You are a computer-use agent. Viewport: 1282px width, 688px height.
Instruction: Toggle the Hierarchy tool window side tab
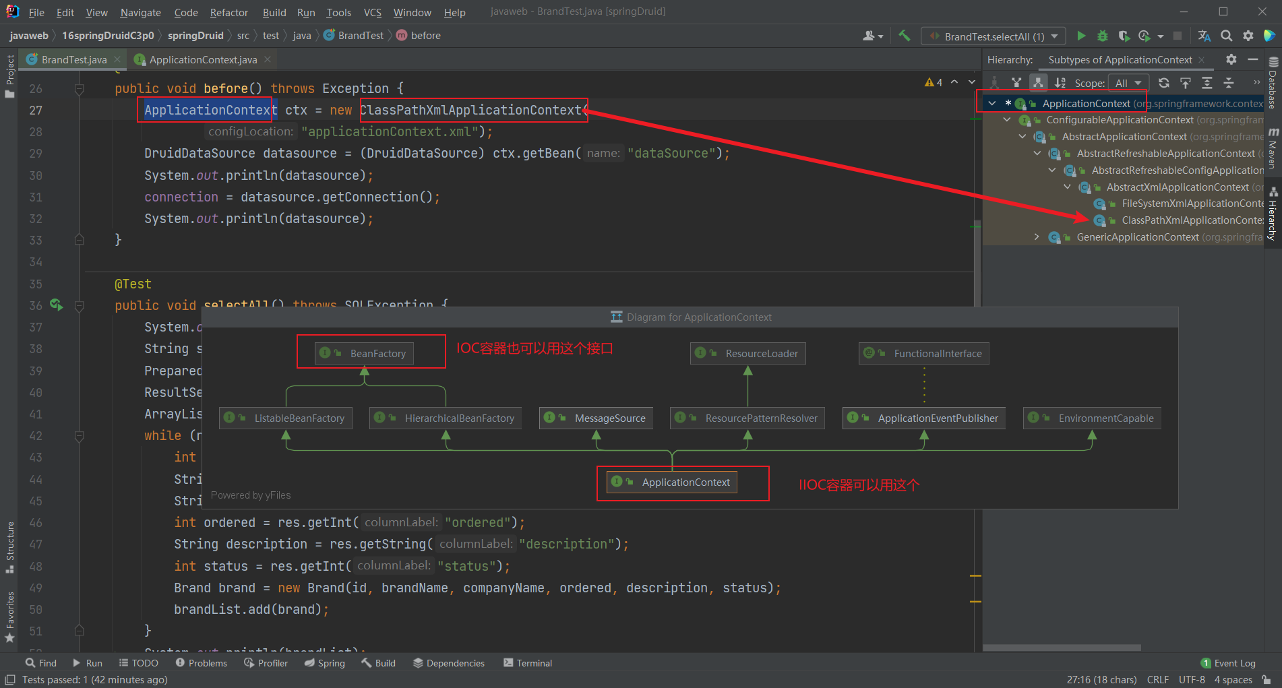1273,215
